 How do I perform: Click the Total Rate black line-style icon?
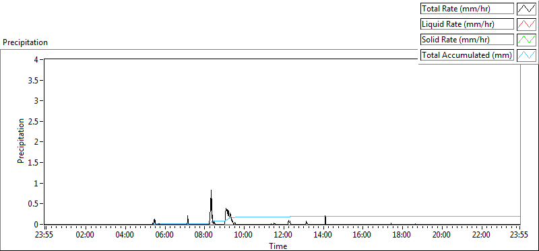click(x=526, y=9)
